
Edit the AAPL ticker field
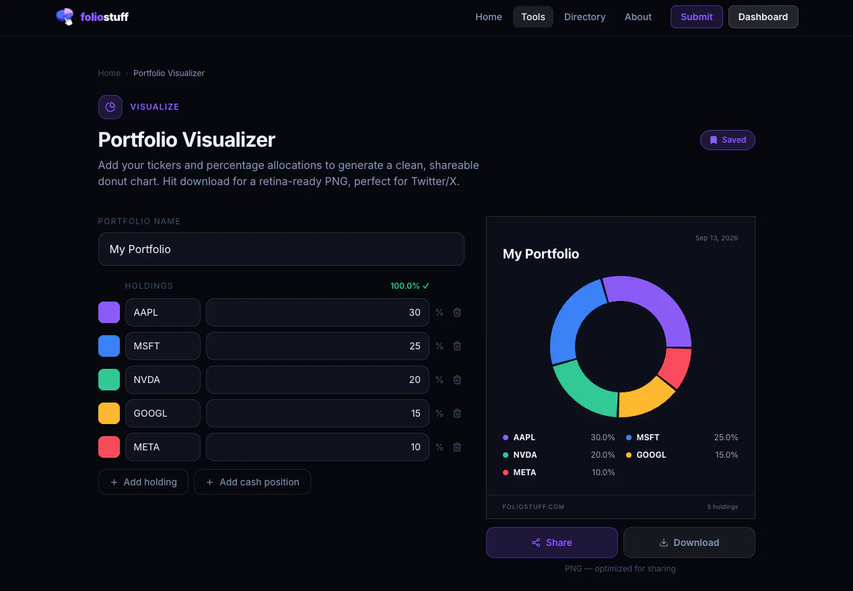pyautogui.click(x=163, y=312)
